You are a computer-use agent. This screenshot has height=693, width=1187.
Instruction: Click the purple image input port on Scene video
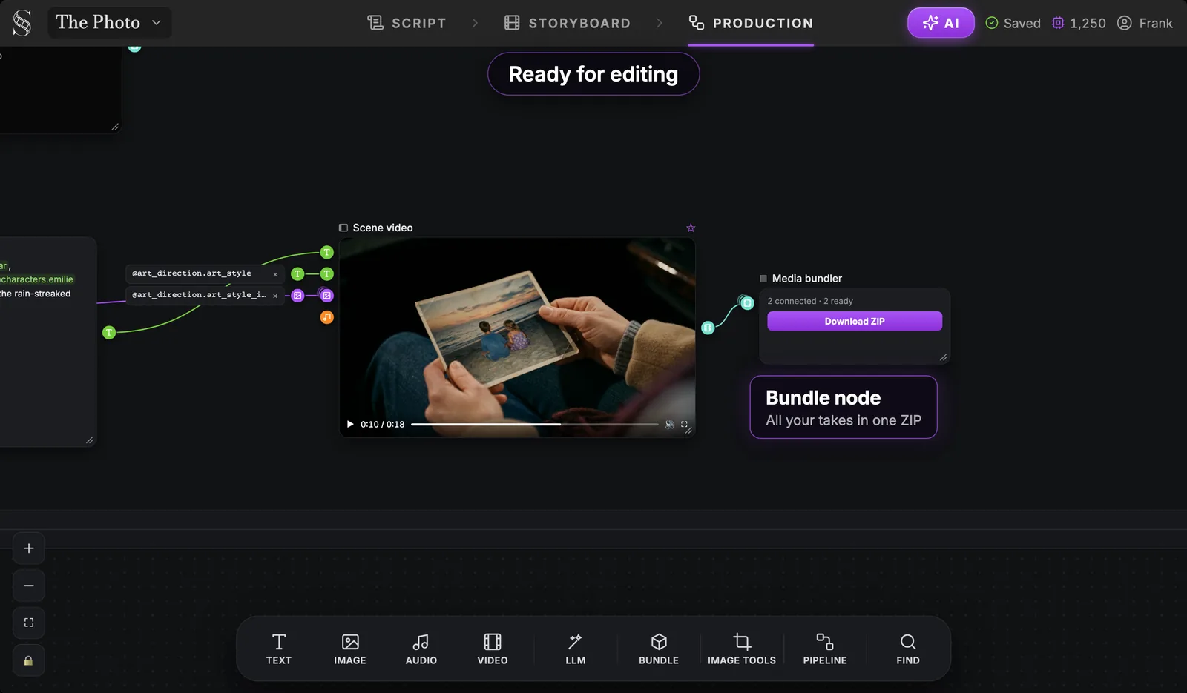coord(326,295)
